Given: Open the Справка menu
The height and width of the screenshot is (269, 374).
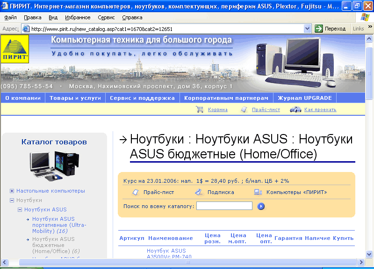Looking at the screenshot, I should [x=132, y=17].
